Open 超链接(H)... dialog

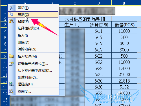[x=33, y=84]
